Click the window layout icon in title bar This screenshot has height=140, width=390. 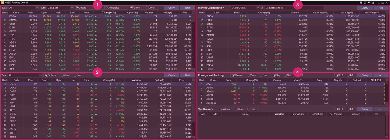(360, 2)
